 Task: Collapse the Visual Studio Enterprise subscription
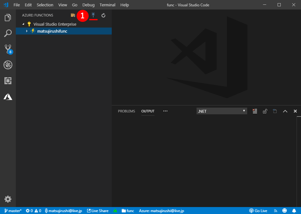(x=23, y=24)
